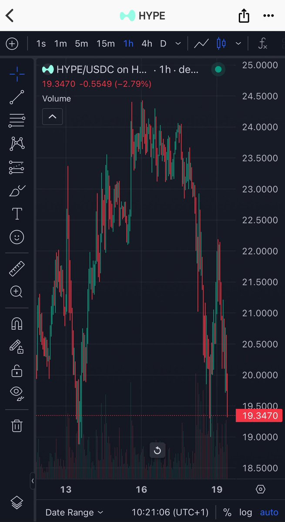
Task: Click the date 19 on time axis
Action: [x=217, y=490]
